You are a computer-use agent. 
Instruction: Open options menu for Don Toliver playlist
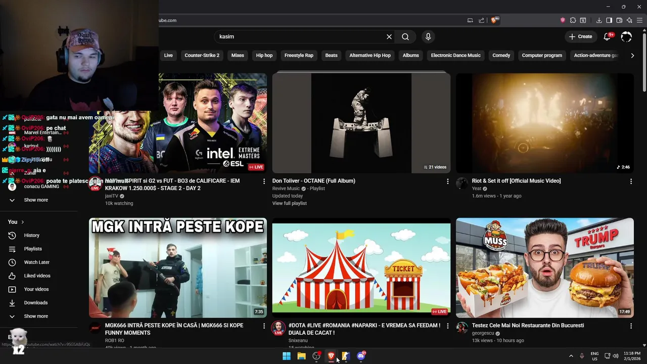click(447, 181)
